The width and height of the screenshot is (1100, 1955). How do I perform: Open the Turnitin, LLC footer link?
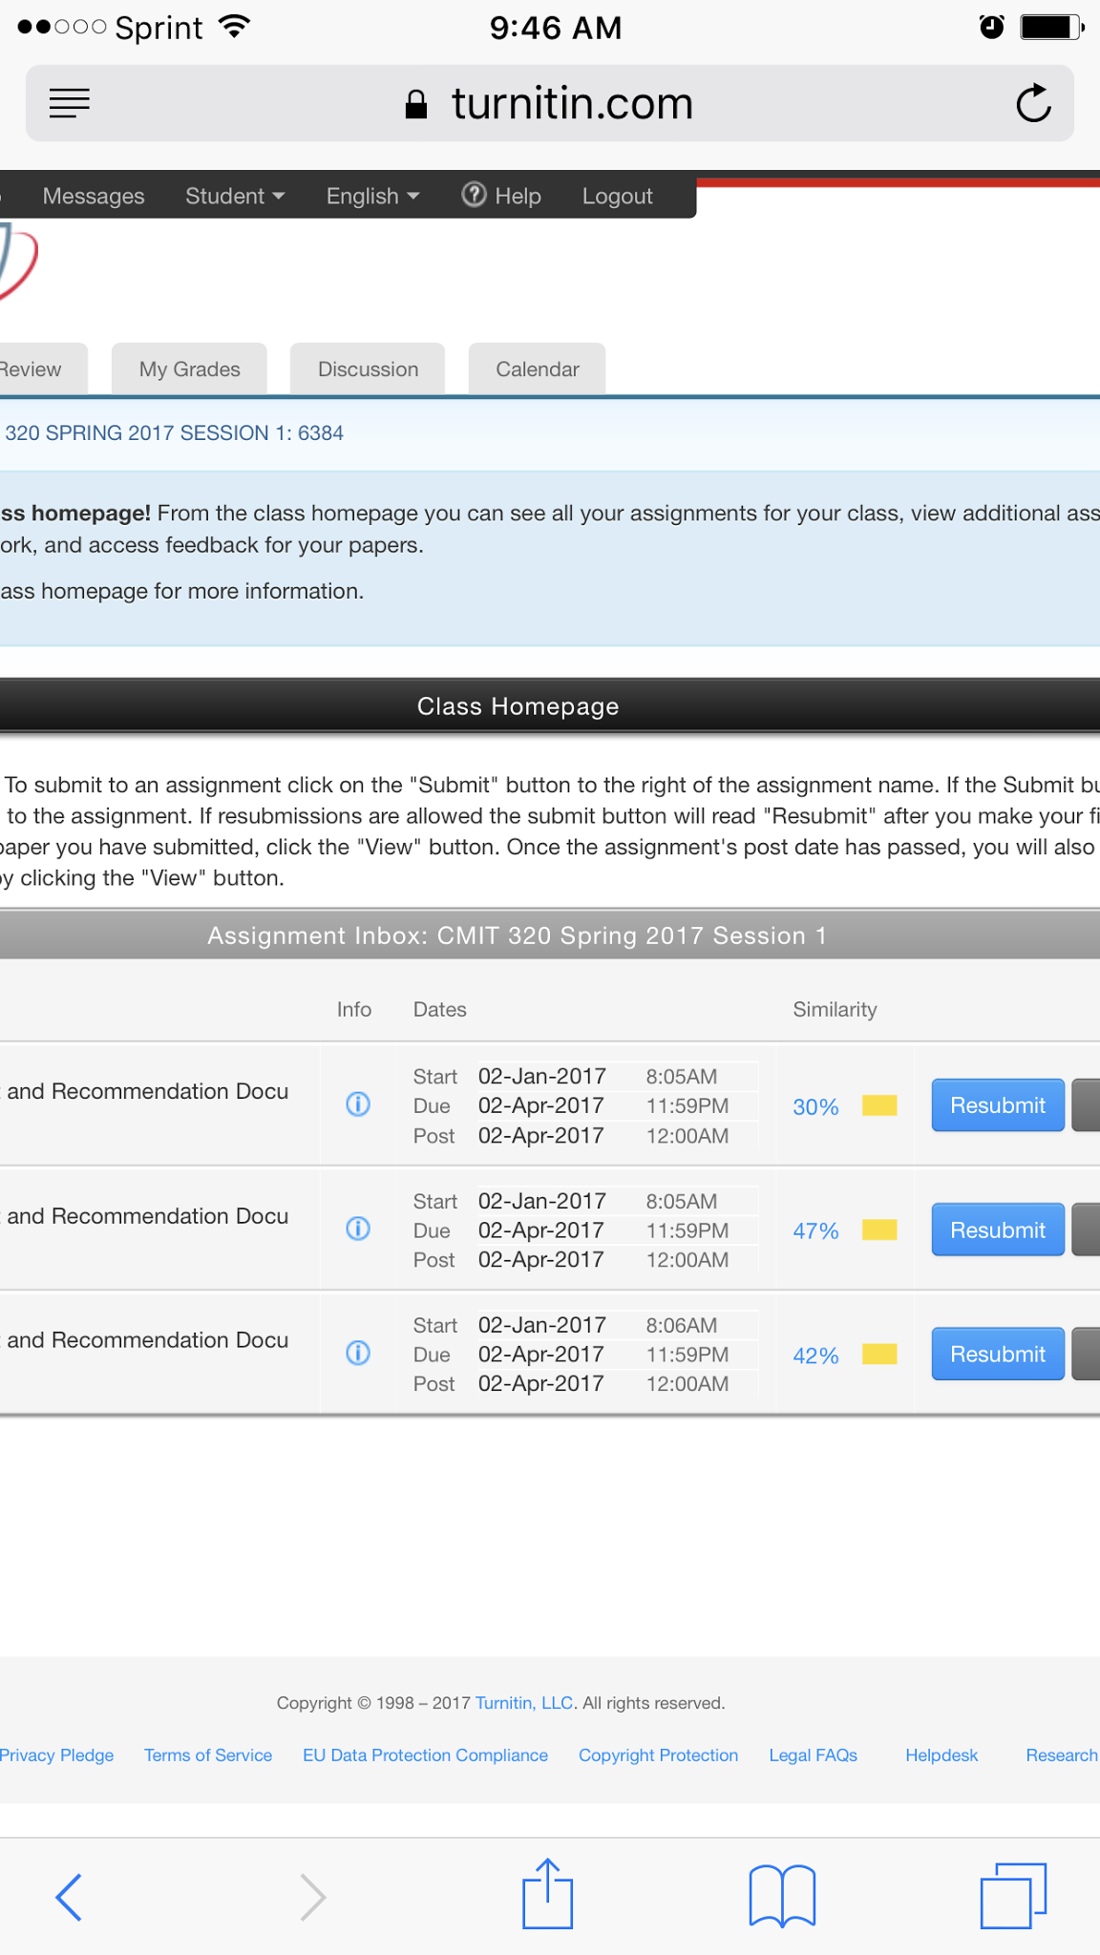coord(524,1703)
